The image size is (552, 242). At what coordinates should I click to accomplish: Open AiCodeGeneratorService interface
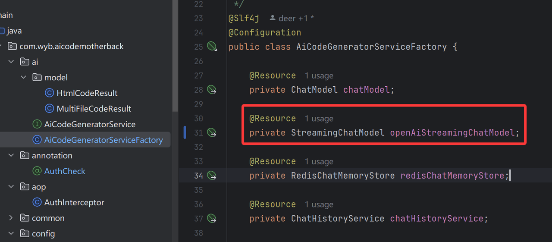(x=90, y=124)
